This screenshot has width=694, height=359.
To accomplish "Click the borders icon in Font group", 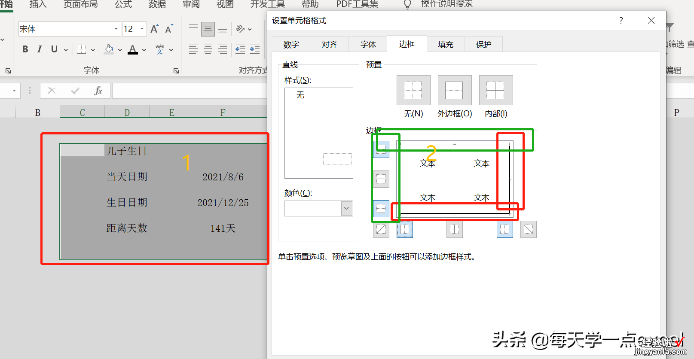I will point(82,49).
